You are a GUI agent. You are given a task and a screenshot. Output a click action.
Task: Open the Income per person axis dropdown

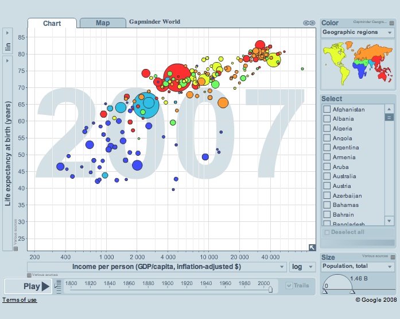(157, 267)
